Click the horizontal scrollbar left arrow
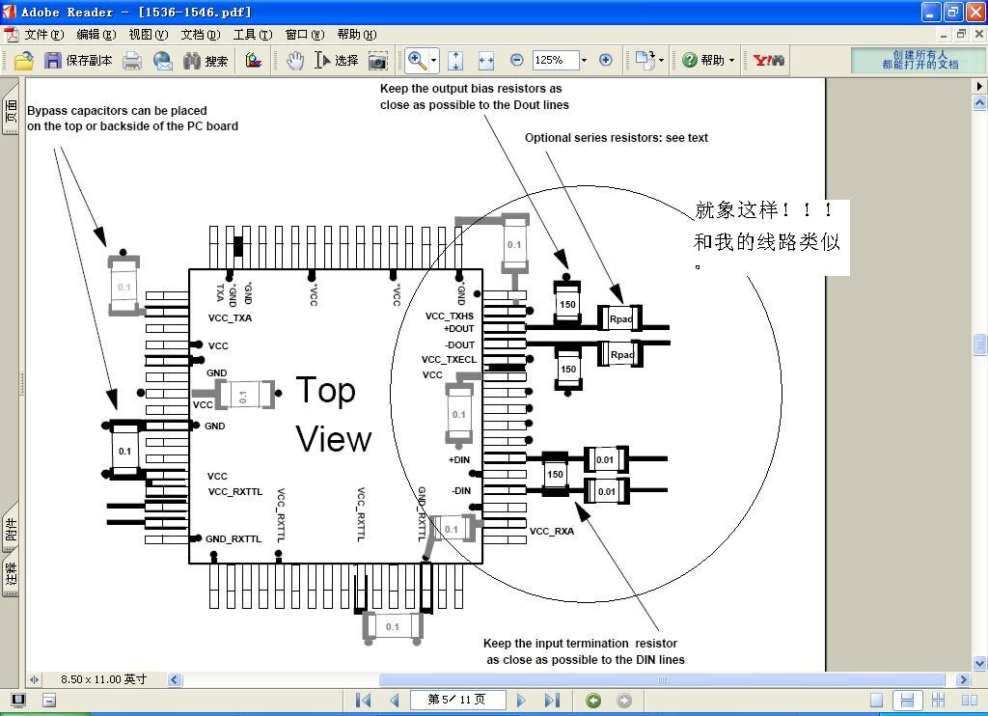Viewport: 988px width, 716px height. point(175,680)
